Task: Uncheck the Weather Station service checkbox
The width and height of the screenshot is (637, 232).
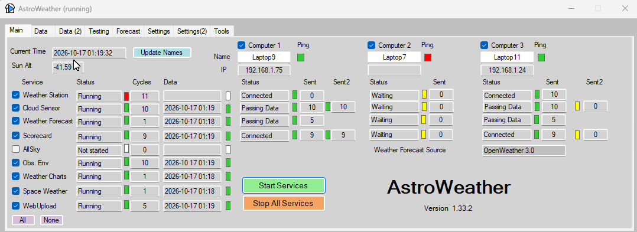Action: [16, 95]
